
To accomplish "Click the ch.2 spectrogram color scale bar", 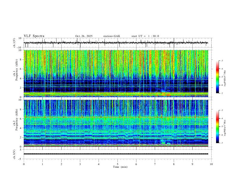I will point(217,127).
